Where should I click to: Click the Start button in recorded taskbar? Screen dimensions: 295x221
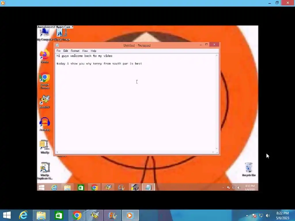point(41,187)
